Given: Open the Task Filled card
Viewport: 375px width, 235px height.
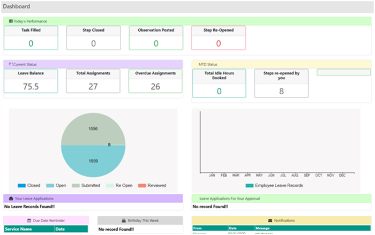Looking at the screenshot, I should click(x=31, y=38).
